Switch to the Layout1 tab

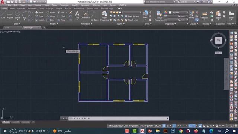pyautogui.click(x=16, y=122)
